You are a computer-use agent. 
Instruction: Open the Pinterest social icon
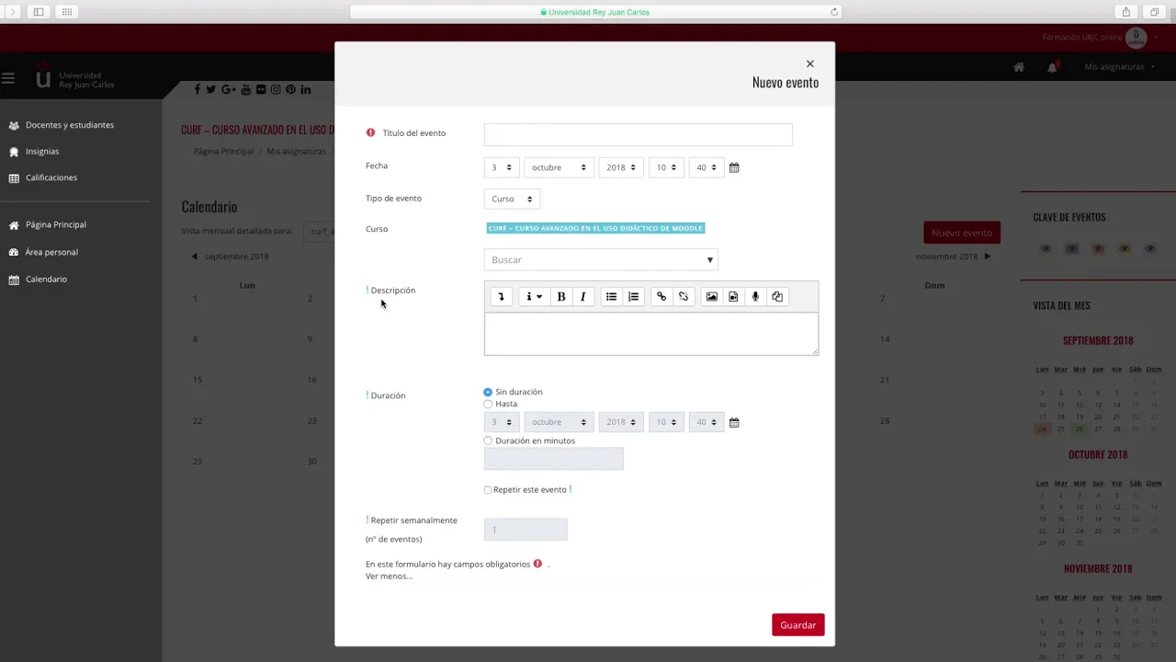click(x=290, y=89)
